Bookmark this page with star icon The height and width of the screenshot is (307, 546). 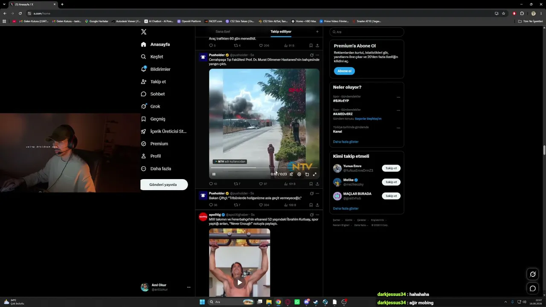tap(504, 13)
